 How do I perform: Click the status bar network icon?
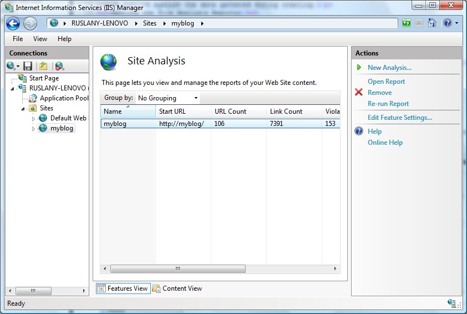451,303
